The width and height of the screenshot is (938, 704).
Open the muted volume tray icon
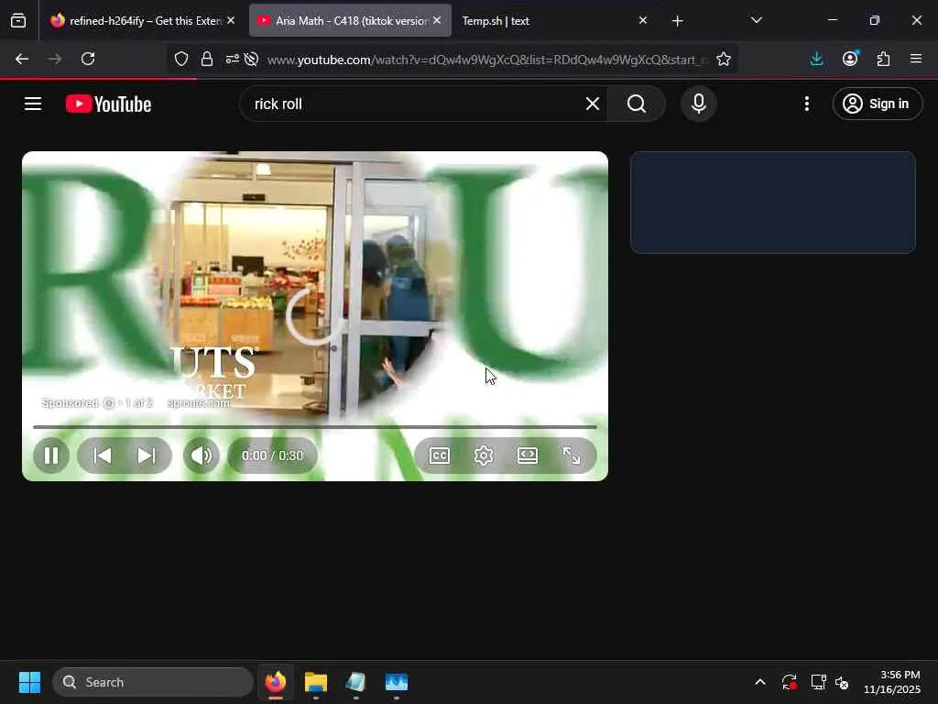tap(842, 682)
